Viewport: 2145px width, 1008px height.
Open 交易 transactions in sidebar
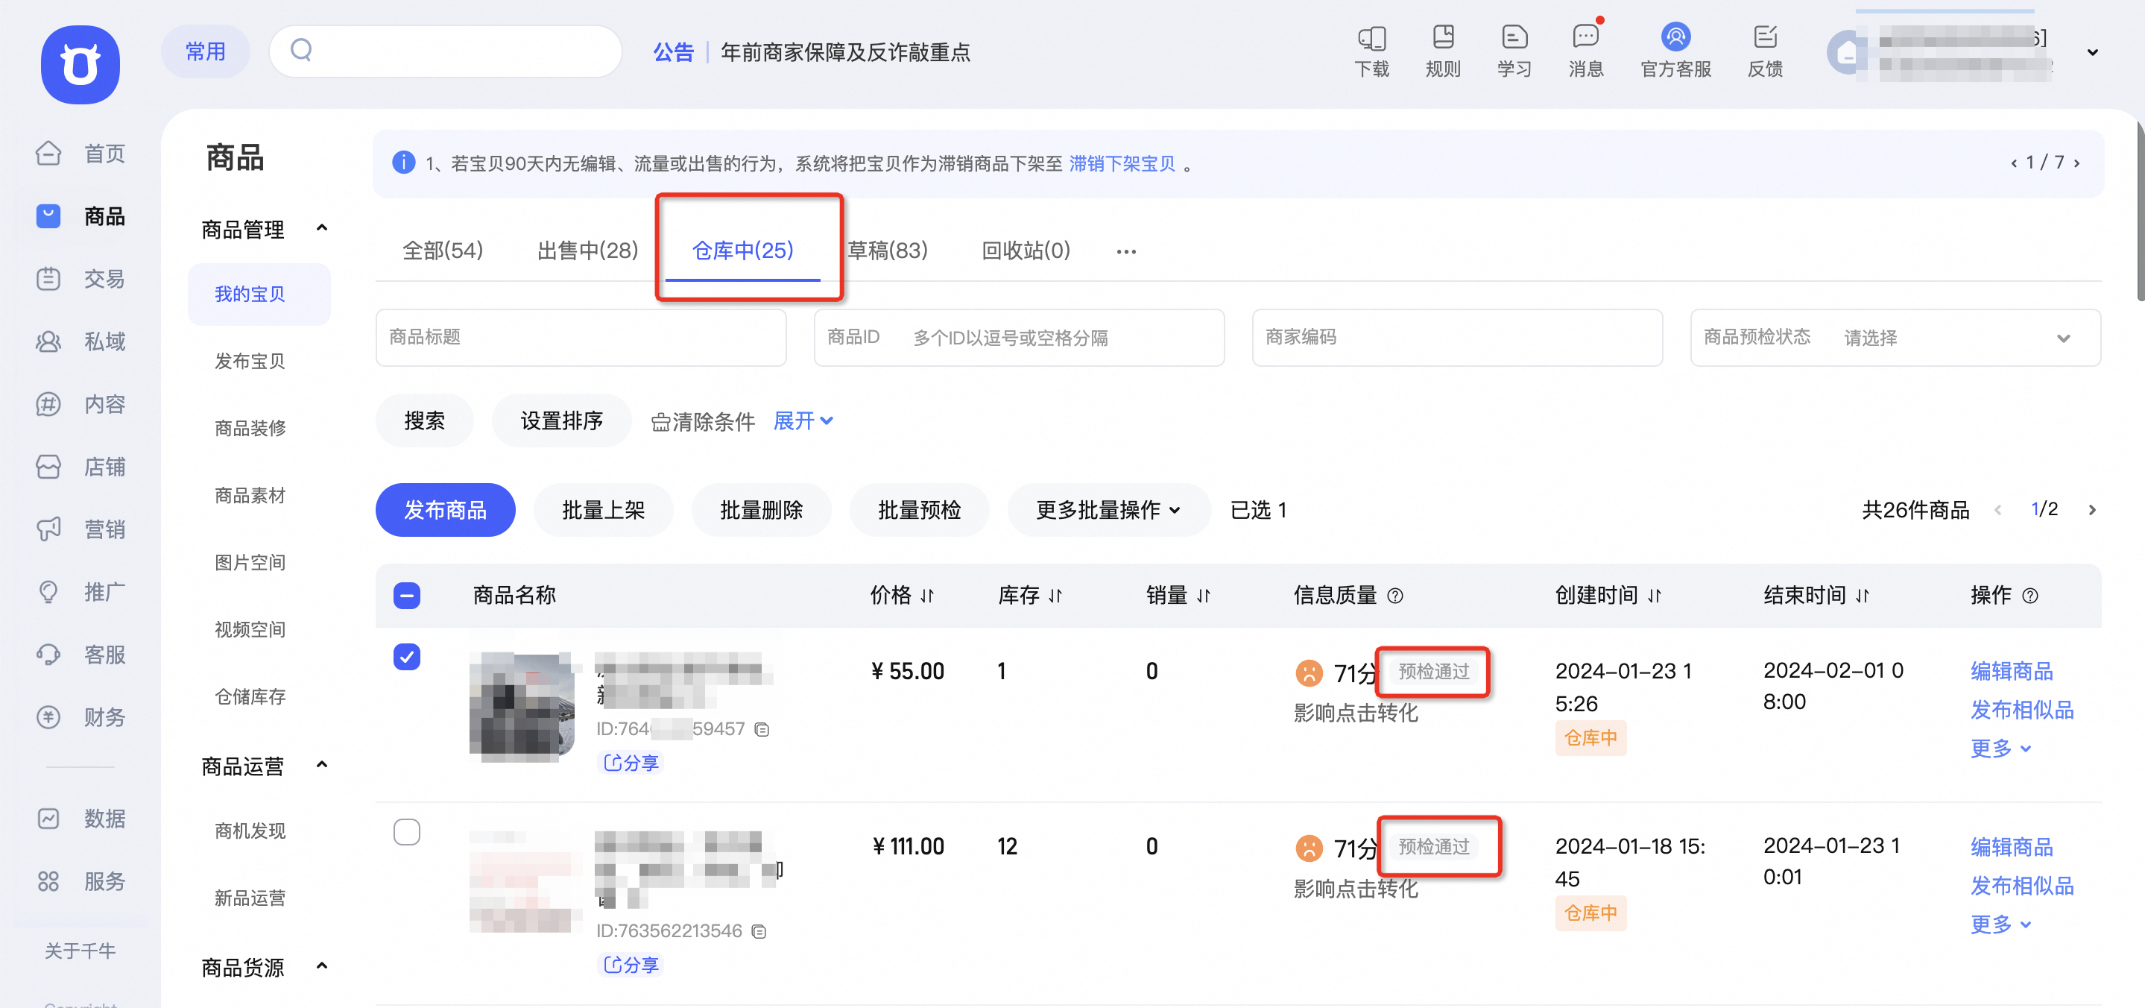(80, 278)
